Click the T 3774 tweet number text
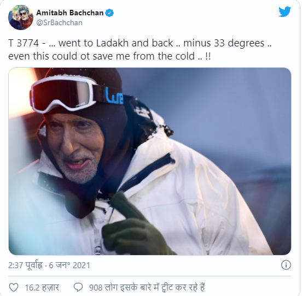The image size is (302, 296). pos(24,43)
